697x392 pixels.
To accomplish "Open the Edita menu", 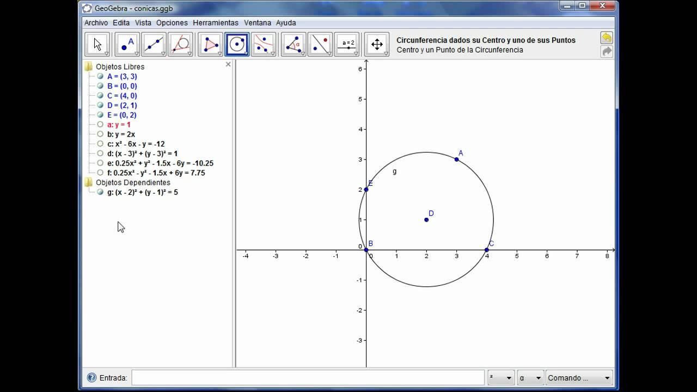I will click(x=121, y=23).
